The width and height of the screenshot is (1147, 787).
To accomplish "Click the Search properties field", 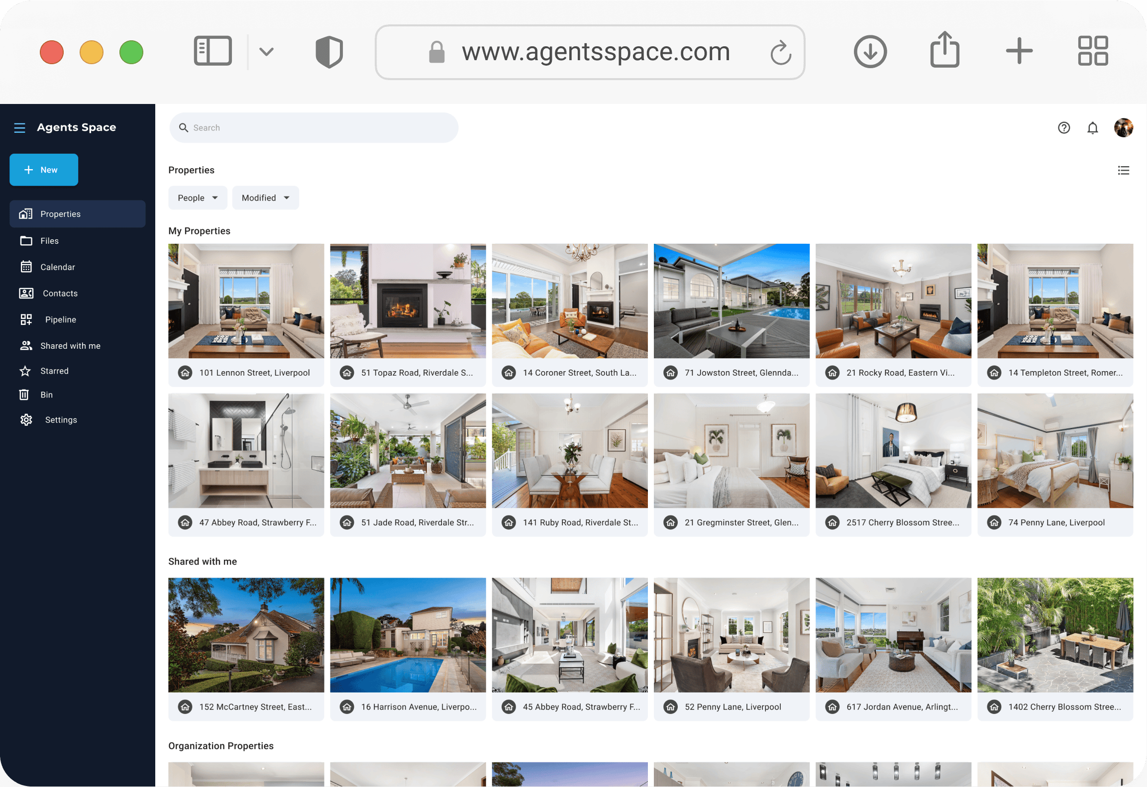I will point(313,128).
